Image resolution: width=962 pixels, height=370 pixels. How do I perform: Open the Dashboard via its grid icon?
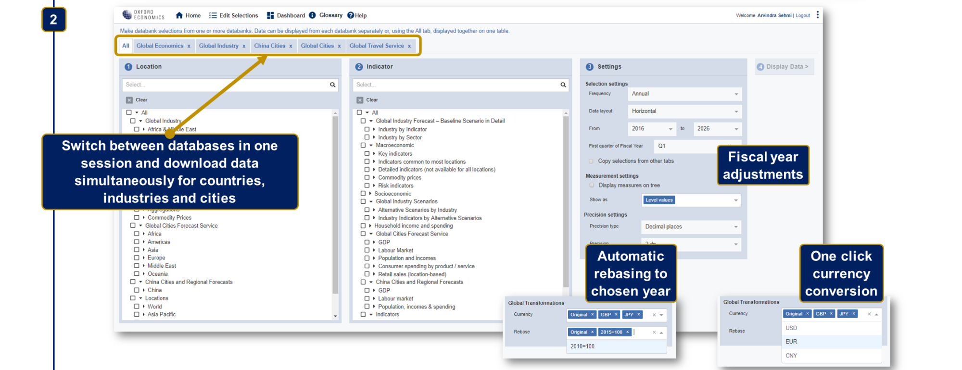point(270,15)
